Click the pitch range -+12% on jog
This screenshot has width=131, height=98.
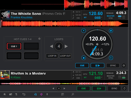(x=105, y=44)
